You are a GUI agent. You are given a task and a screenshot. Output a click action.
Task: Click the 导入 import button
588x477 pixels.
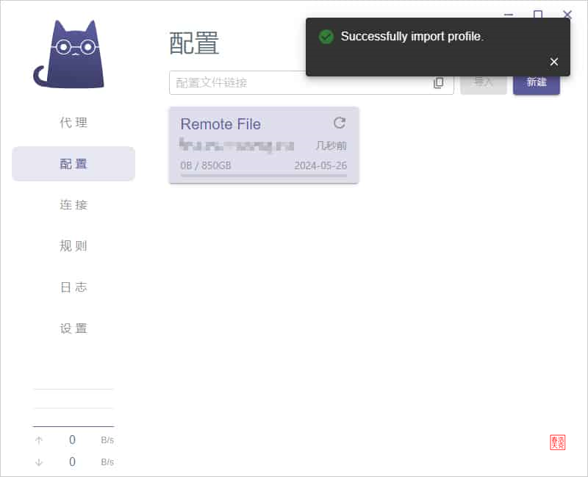(484, 83)
